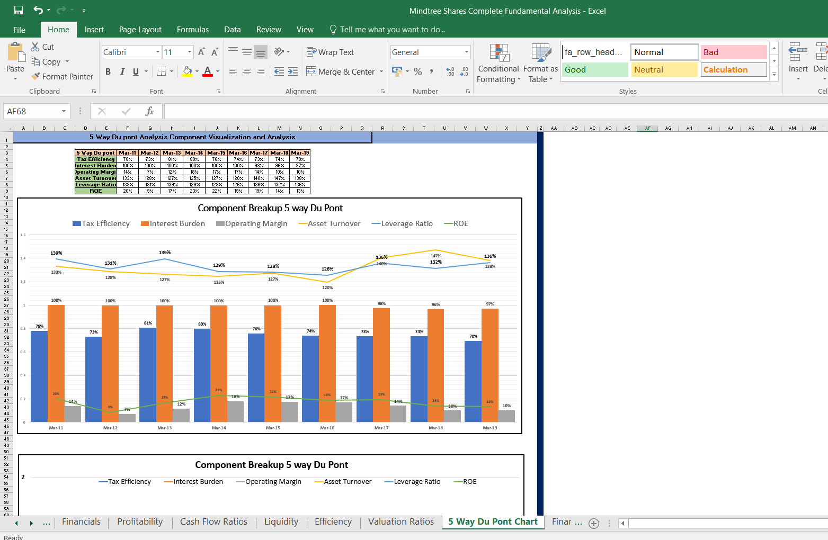This screenshot has width=828, height=540.
Task: Open the font size dropdown
Action: pyautogui.click(x=190, y=52)
